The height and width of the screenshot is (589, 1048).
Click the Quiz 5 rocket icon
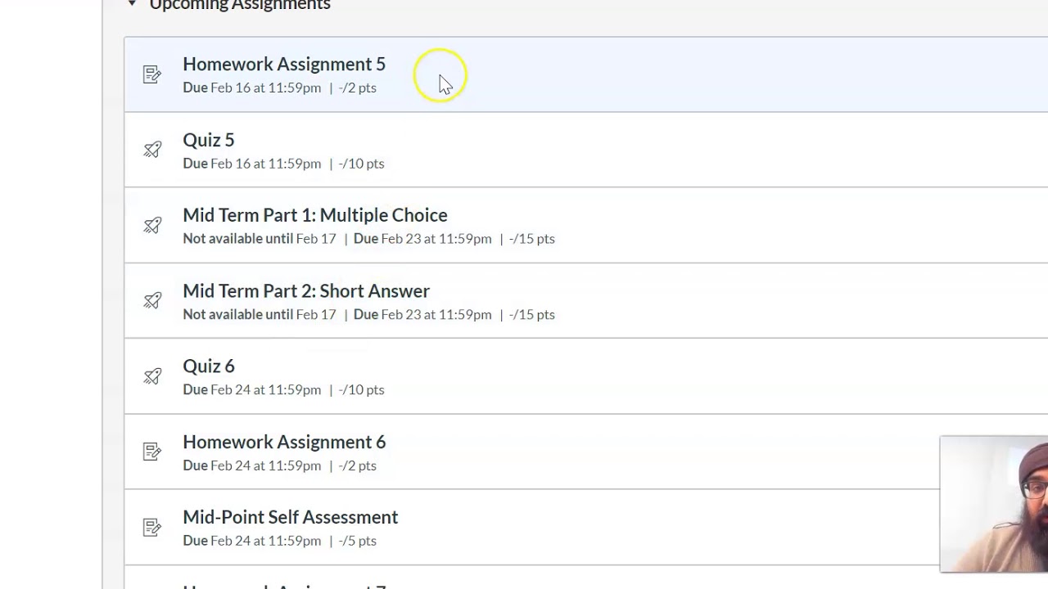pos(152,150)
